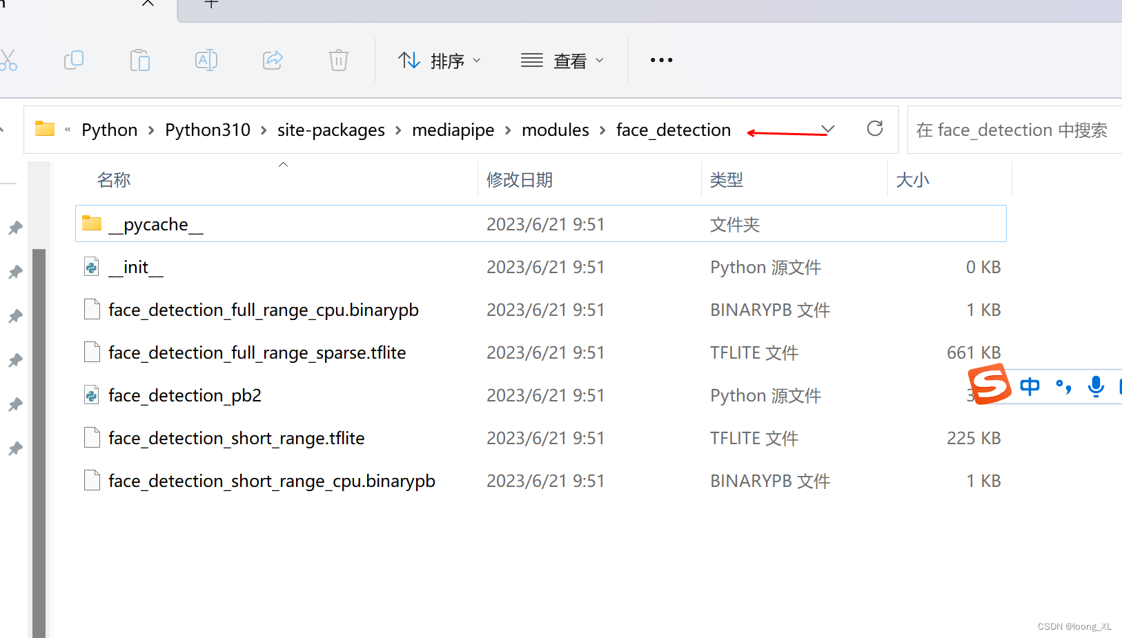Screen dimensions: 1122x638
Task: Click face_detection_short_range.tflite file icon
Action: point(92,437)
